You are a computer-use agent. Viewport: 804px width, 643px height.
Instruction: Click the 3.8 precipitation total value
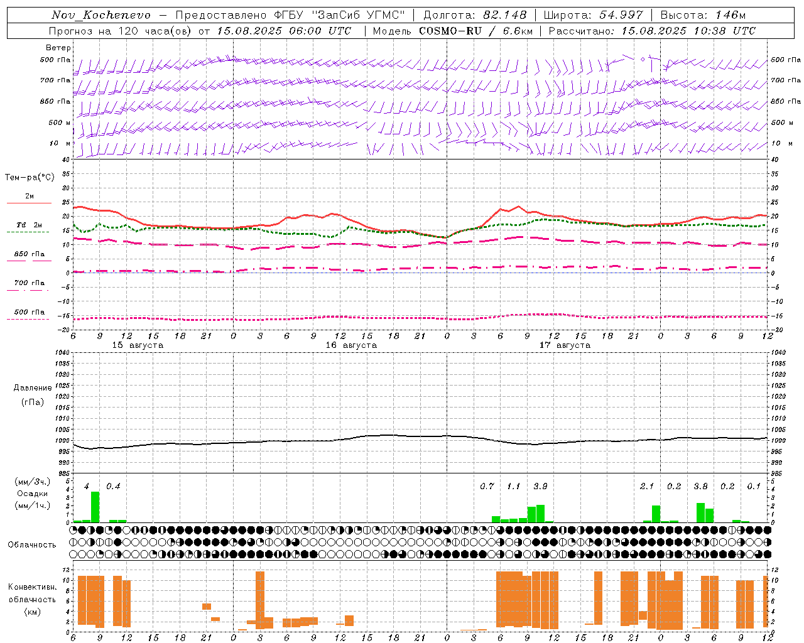(700, 486)
